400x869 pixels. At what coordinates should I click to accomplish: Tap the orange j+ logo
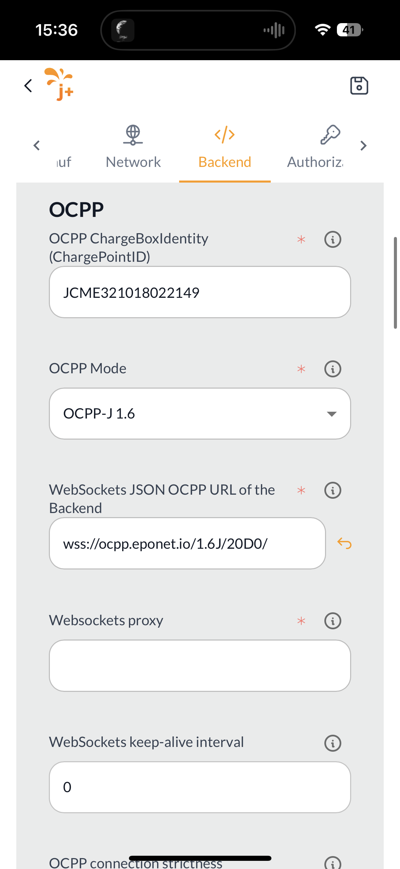60,84
